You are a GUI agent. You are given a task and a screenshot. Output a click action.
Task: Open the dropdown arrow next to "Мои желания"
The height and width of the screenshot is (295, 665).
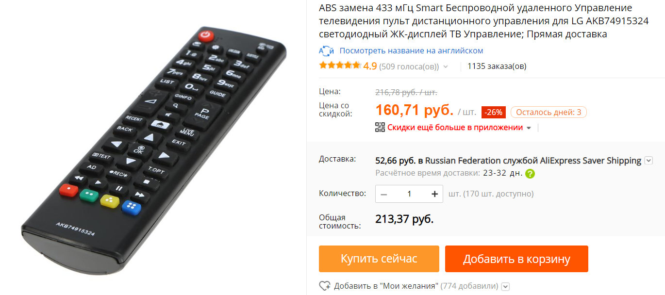[x=505, y=286]
